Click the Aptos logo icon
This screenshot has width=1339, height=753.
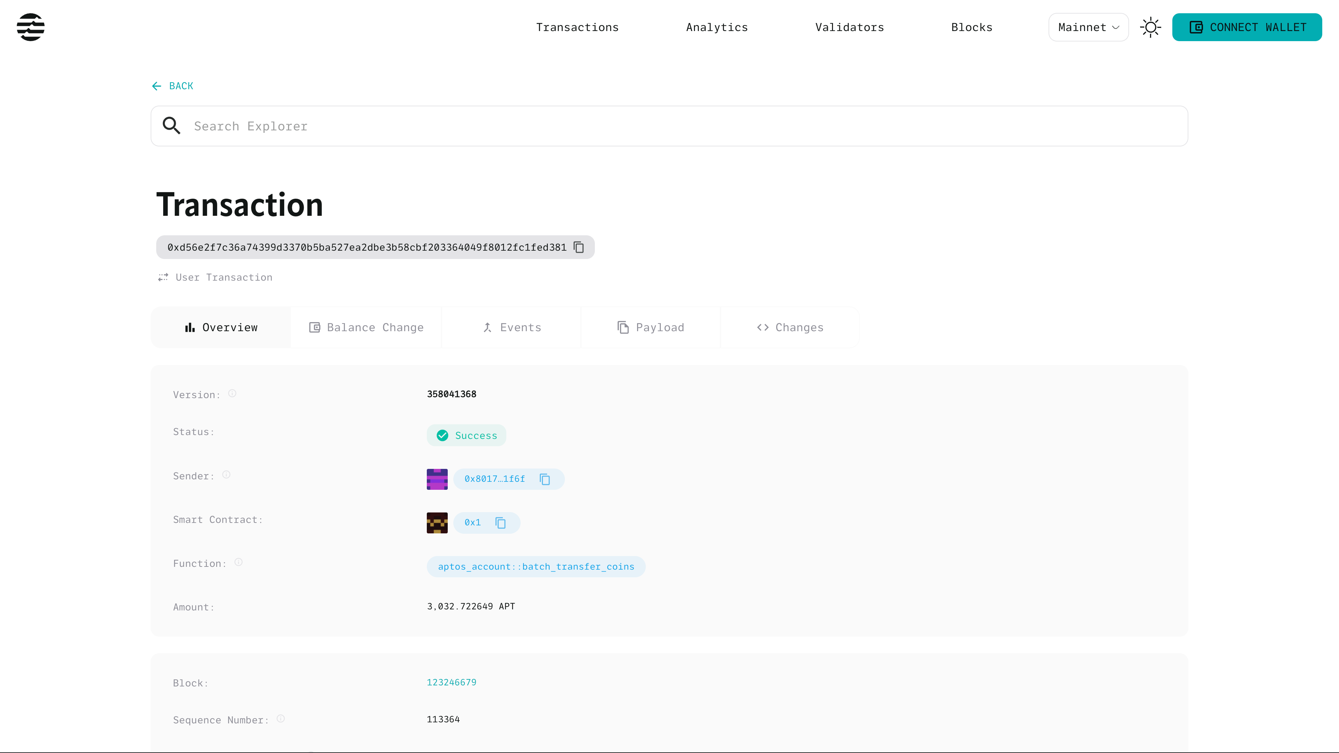[31, 27]
